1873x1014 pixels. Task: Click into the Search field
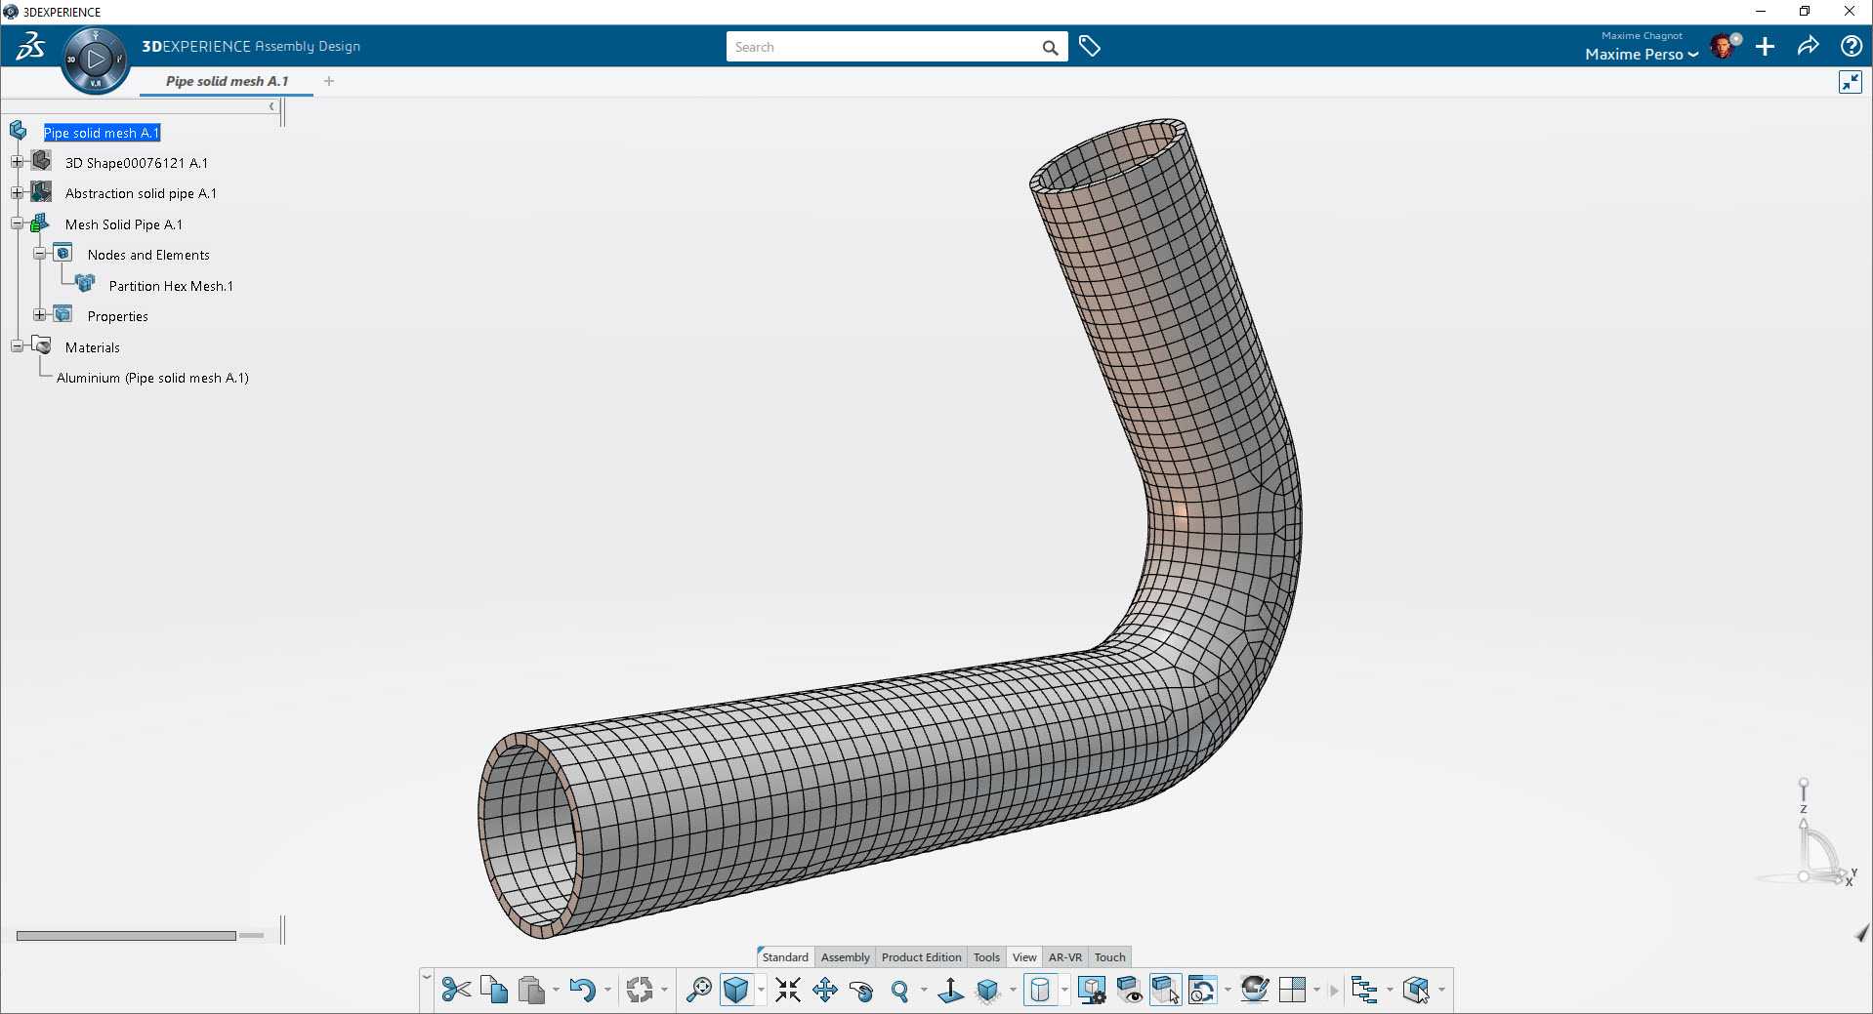tap(882, 47)
